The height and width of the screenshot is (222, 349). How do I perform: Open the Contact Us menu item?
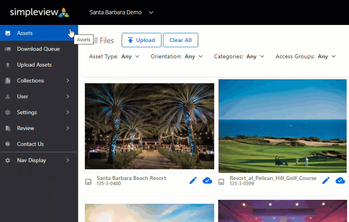tap(39, 144)
